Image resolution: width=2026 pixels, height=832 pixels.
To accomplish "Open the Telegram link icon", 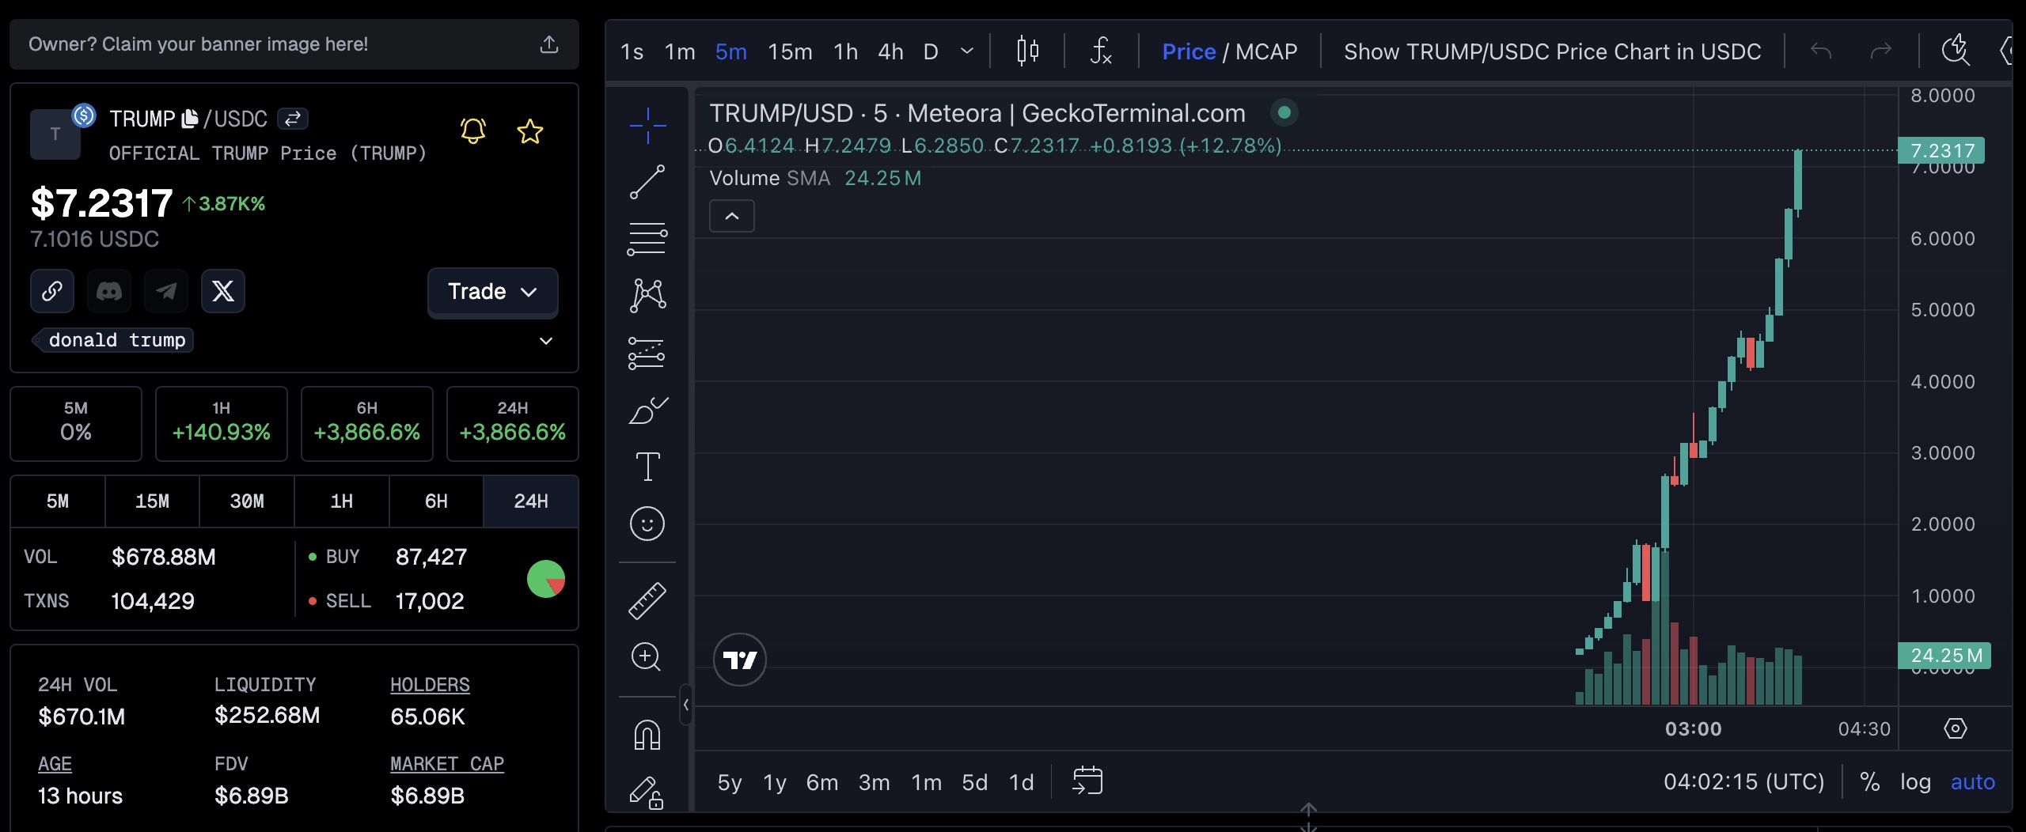I will (166, 291).
